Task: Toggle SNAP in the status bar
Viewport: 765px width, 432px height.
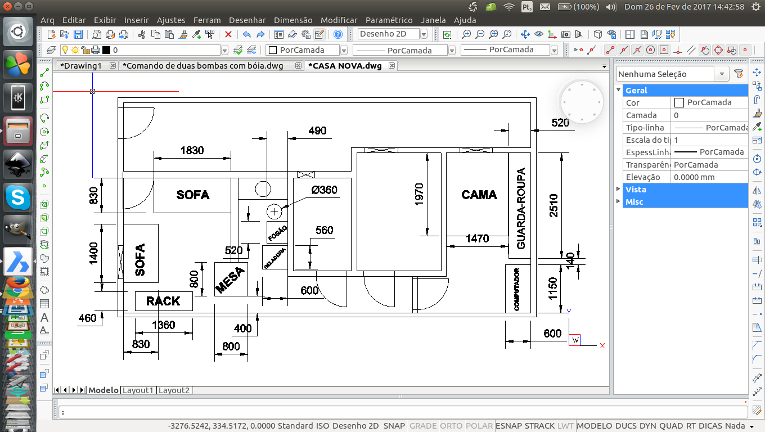Action: click(394, 426)
